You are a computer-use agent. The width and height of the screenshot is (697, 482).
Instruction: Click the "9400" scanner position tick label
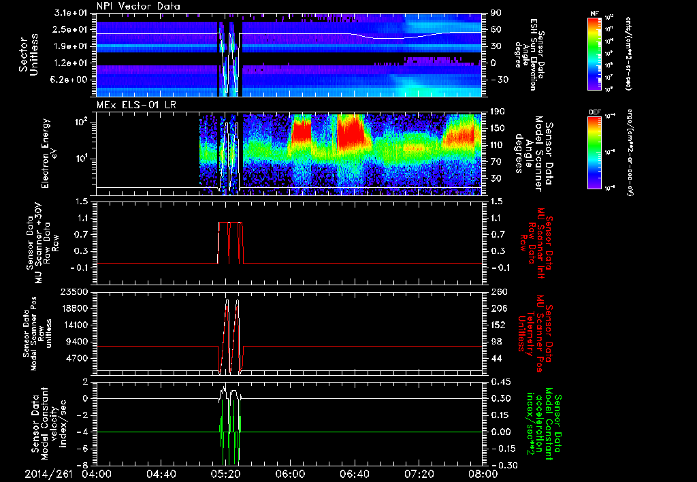pyautogui.click(x=76, y=342)
